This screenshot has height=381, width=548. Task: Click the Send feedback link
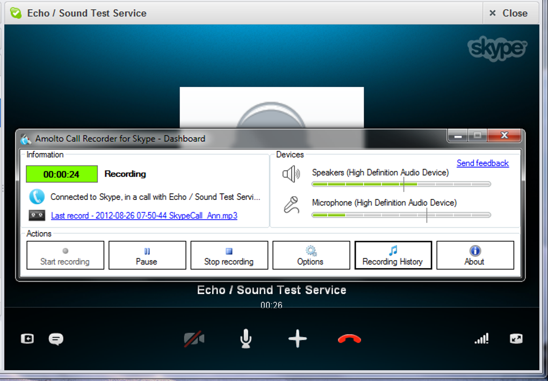pos(482,163)
